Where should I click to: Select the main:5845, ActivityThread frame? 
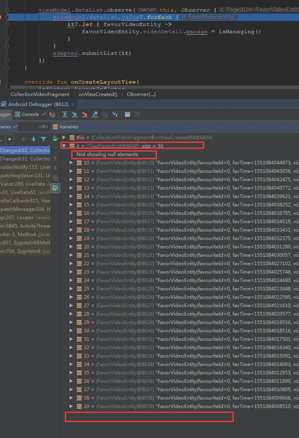25,226
